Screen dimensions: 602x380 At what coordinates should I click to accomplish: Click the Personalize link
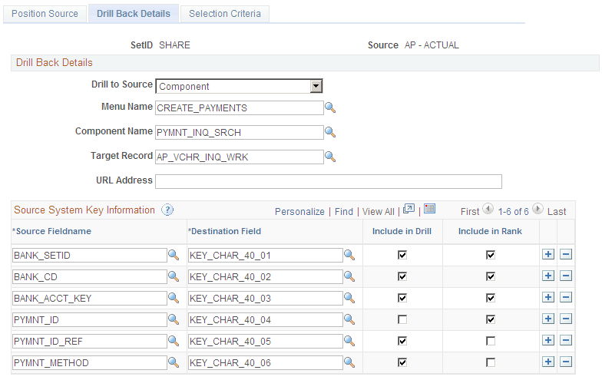[x=299, y=212]
